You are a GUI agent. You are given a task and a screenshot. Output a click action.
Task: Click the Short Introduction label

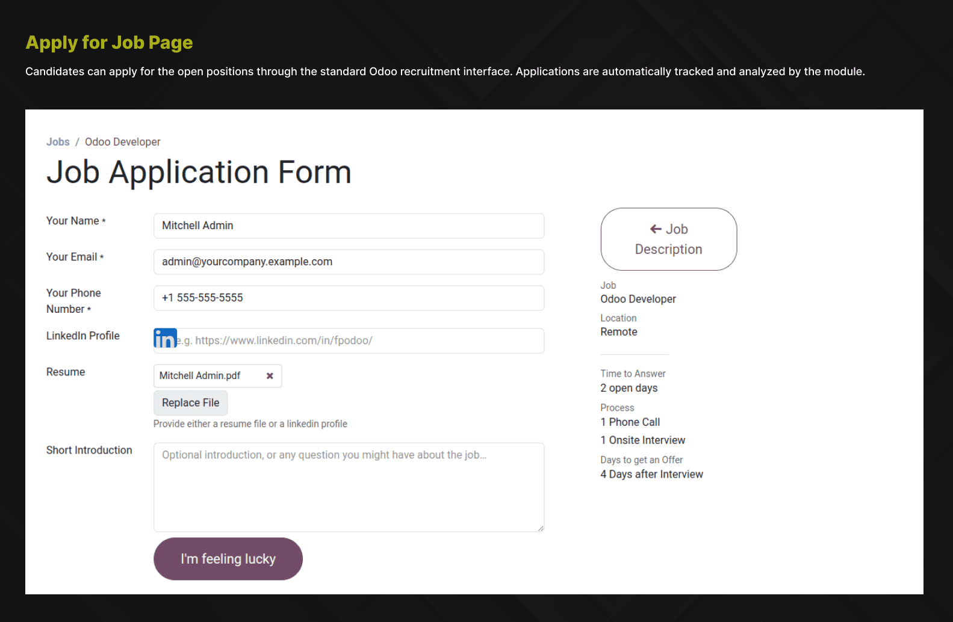89,450
